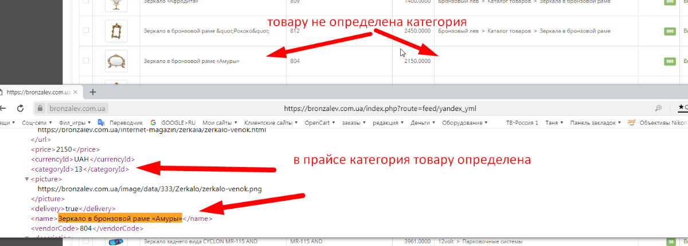The width and height of the screenshot is (688, 246).
Task: Open thumbnail of Афродита mirror product
Action: [116, 5]
